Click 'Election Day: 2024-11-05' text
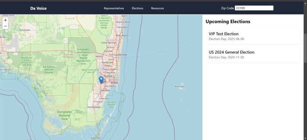Screen dimensions: 307x140 (226, 57)
